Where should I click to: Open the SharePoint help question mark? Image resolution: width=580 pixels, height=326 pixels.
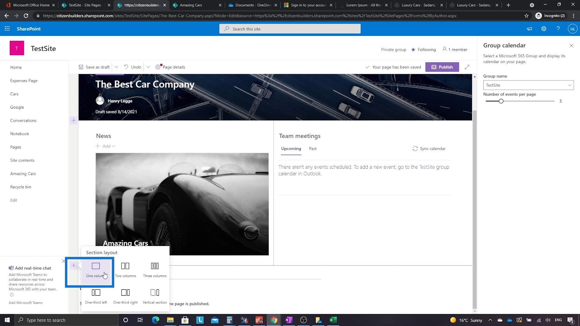pos(558,29)
